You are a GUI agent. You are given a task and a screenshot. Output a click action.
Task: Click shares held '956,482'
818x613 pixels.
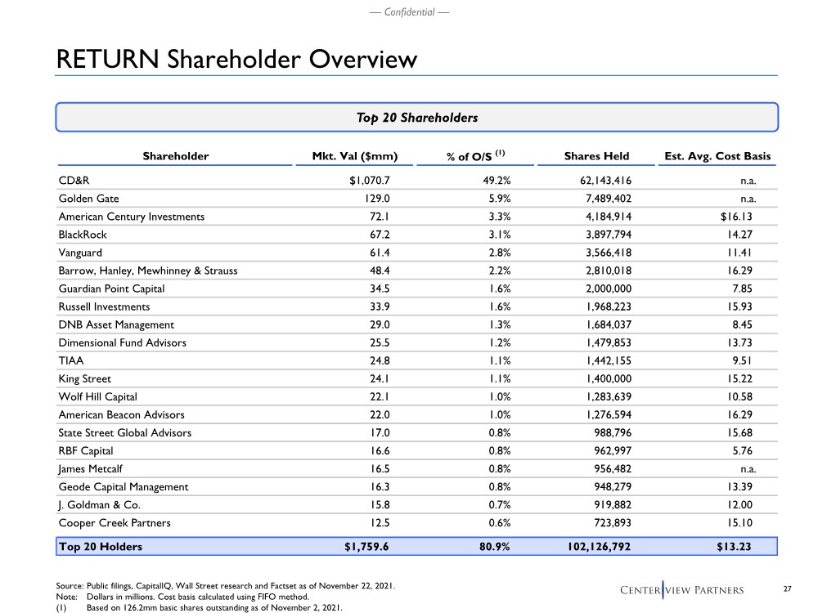[613, 468]
